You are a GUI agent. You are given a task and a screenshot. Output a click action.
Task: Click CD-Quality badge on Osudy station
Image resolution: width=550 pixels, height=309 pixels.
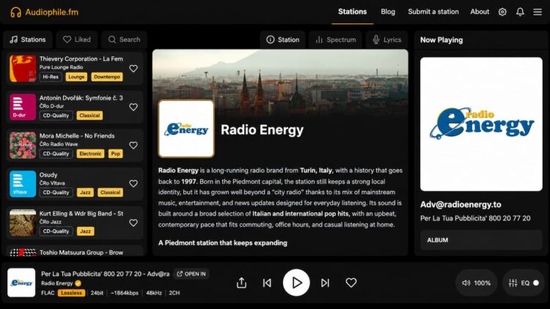56,193
